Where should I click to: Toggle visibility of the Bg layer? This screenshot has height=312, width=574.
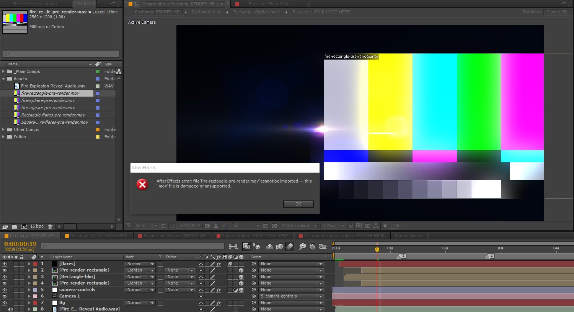[x=5, y=303]
